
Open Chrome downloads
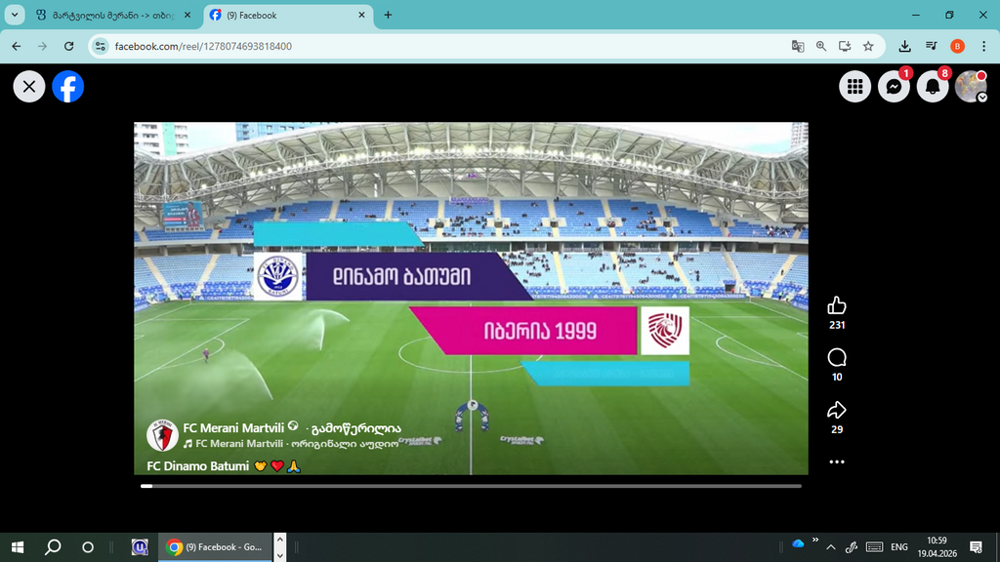[x=904, y=46]
